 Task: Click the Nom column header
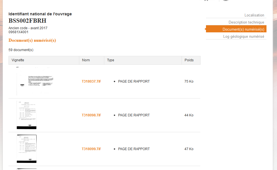86,60
